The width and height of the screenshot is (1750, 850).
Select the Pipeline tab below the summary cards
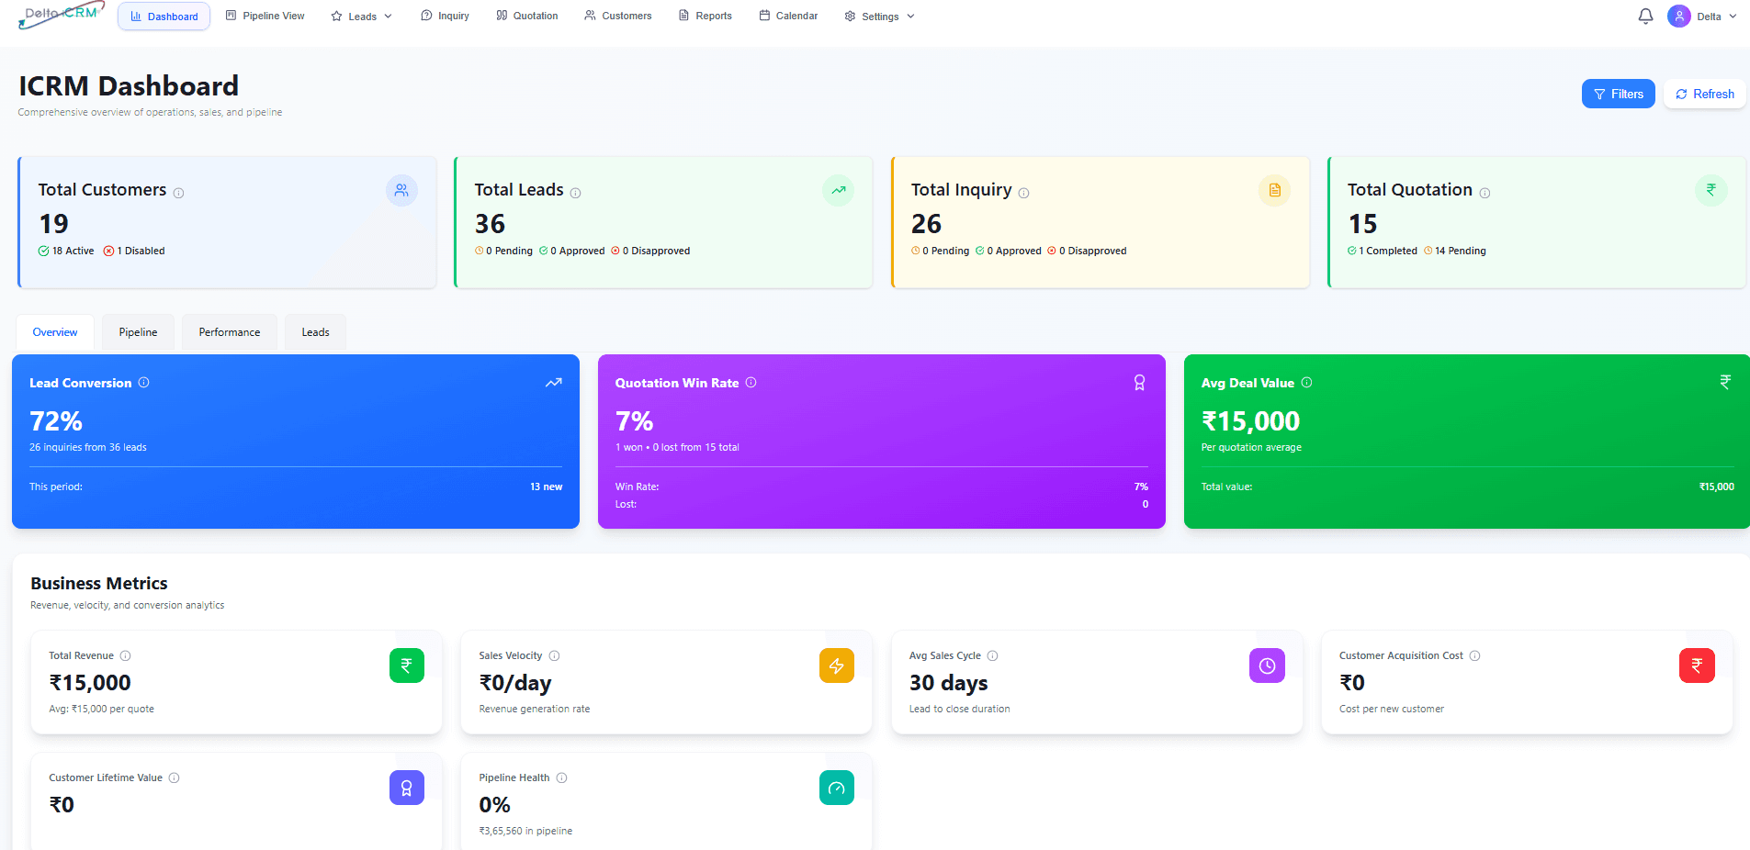point(138,331)
